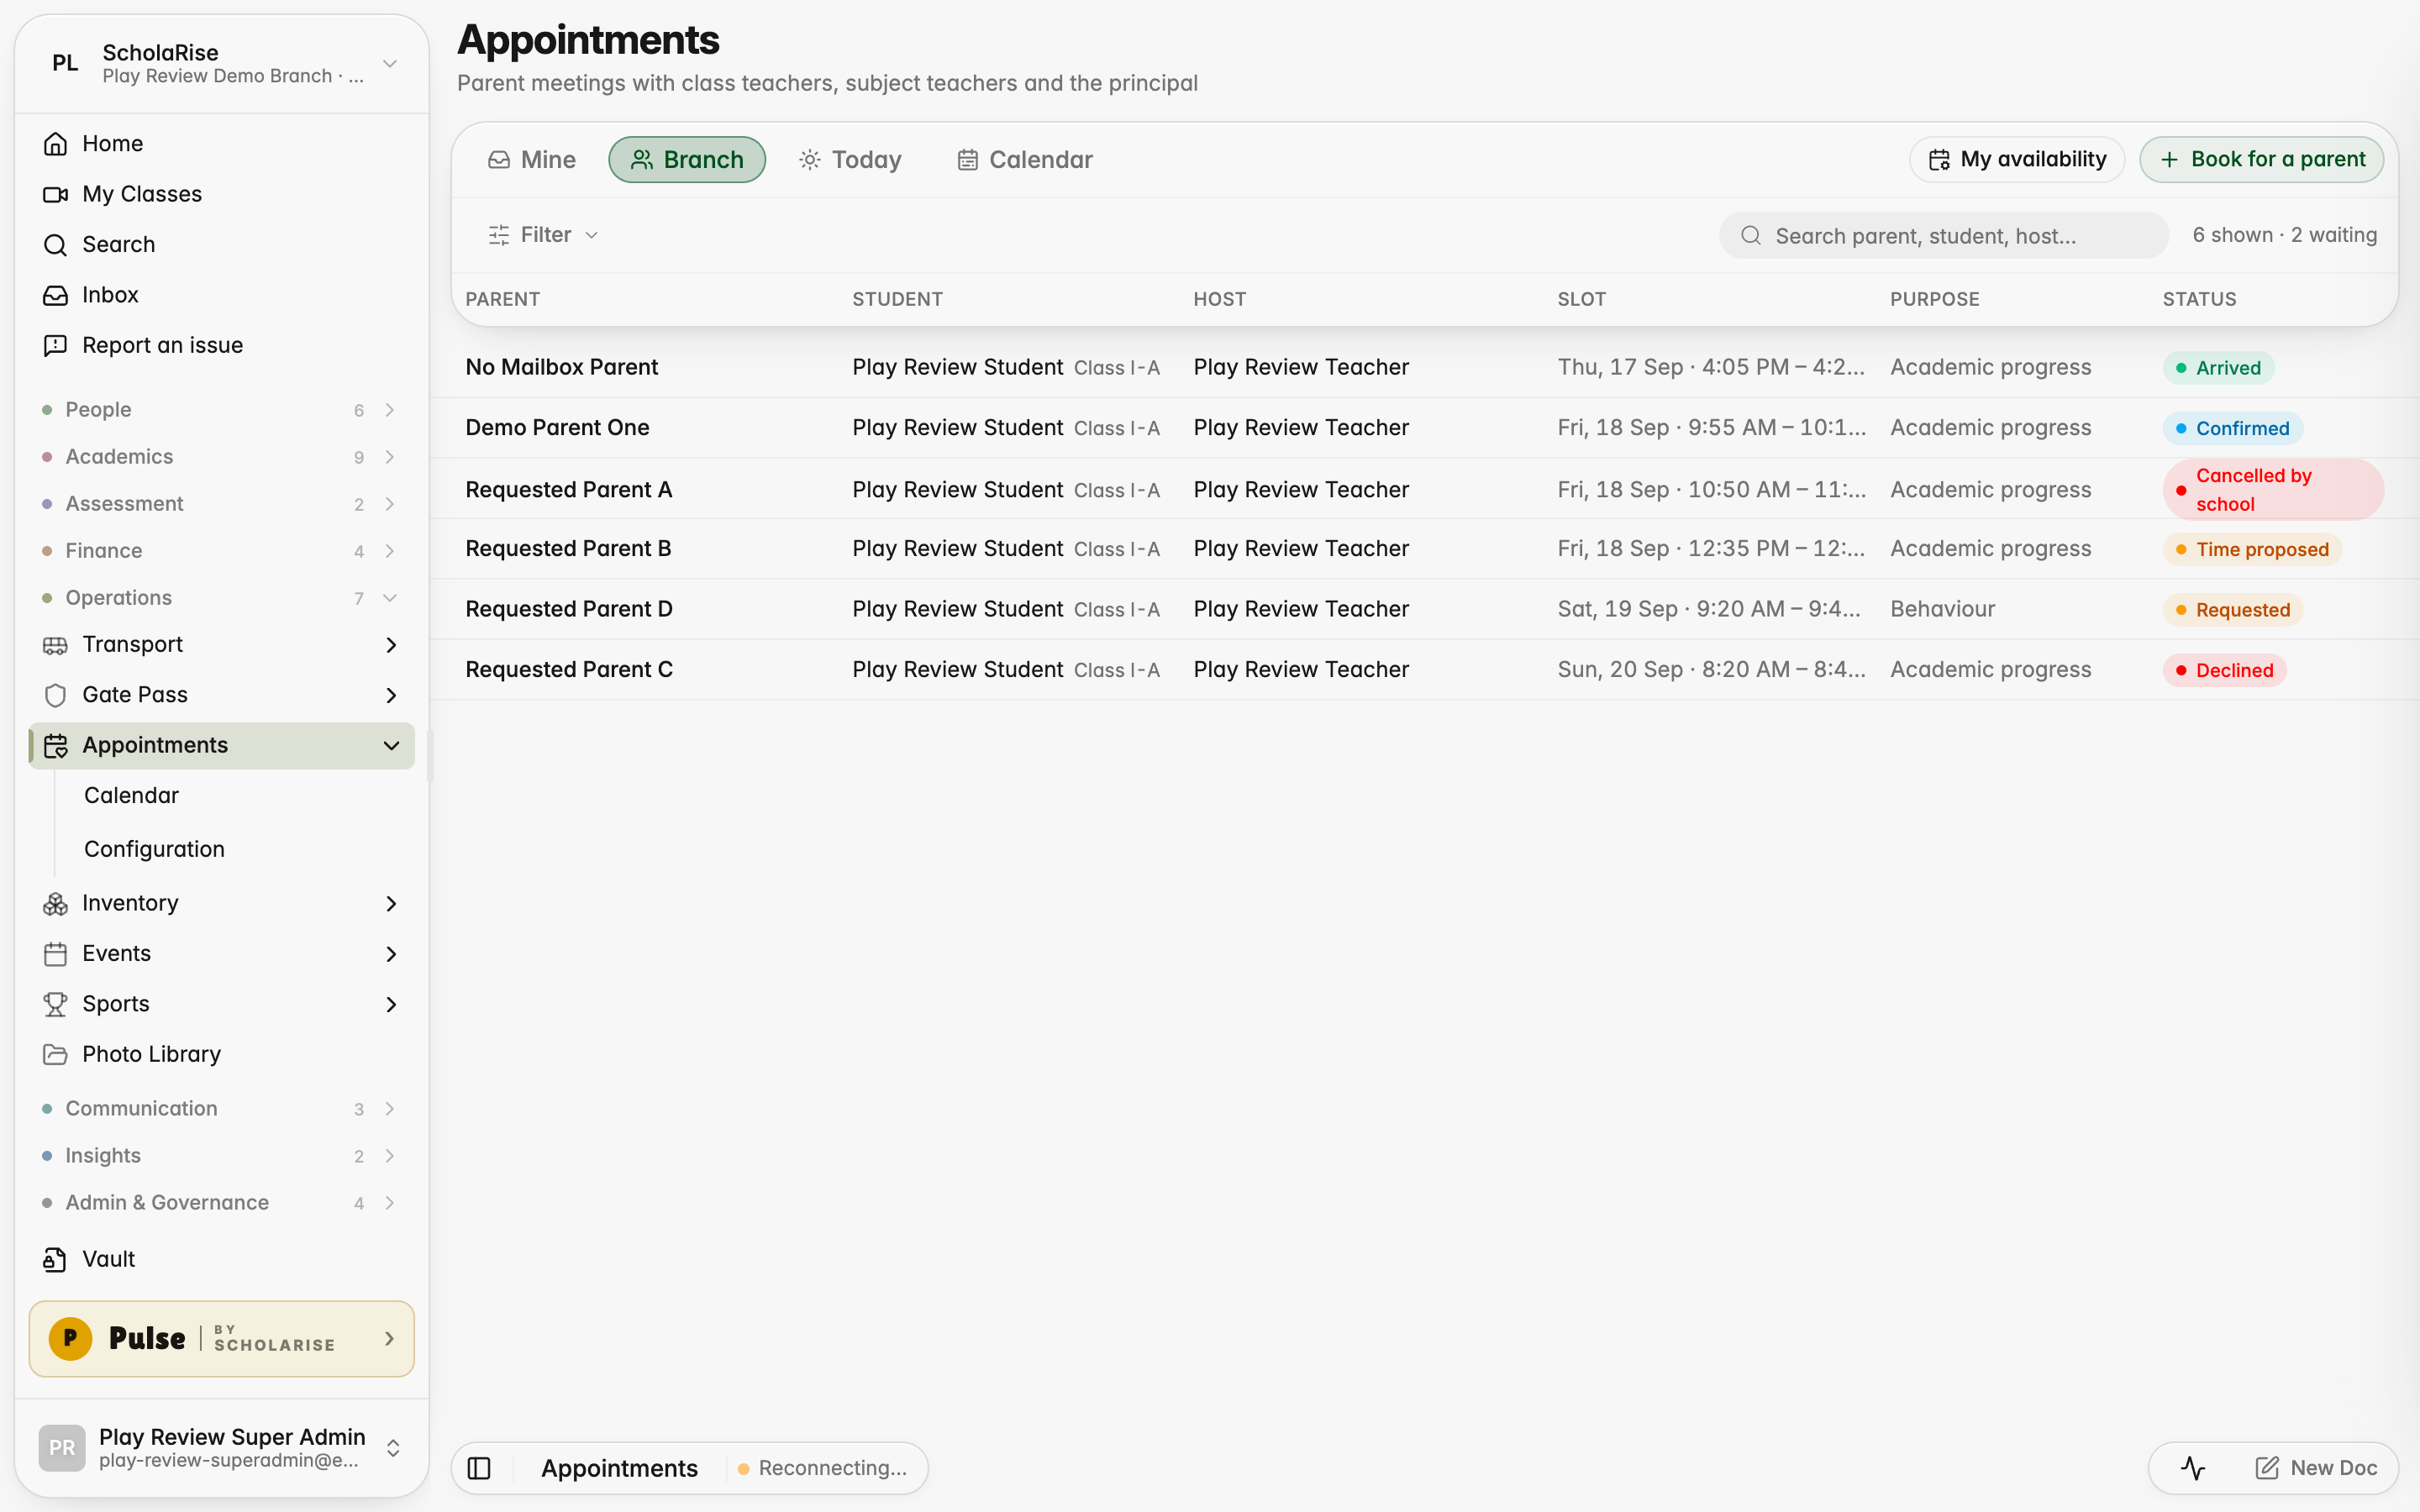Expand the Academics section
Image resolution: width=2420 pixels, height=1512 pixels.
pyautogui.click(x=221, y=457)
